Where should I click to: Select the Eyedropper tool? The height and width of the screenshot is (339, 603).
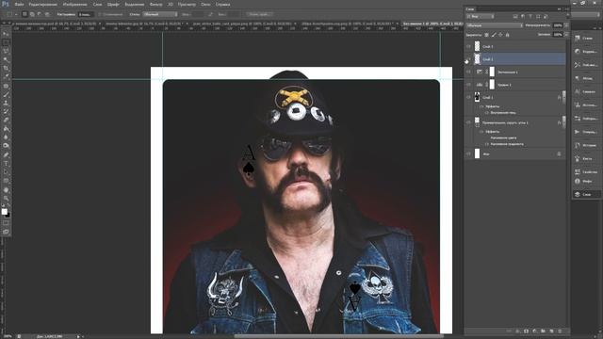click(6, 76)
